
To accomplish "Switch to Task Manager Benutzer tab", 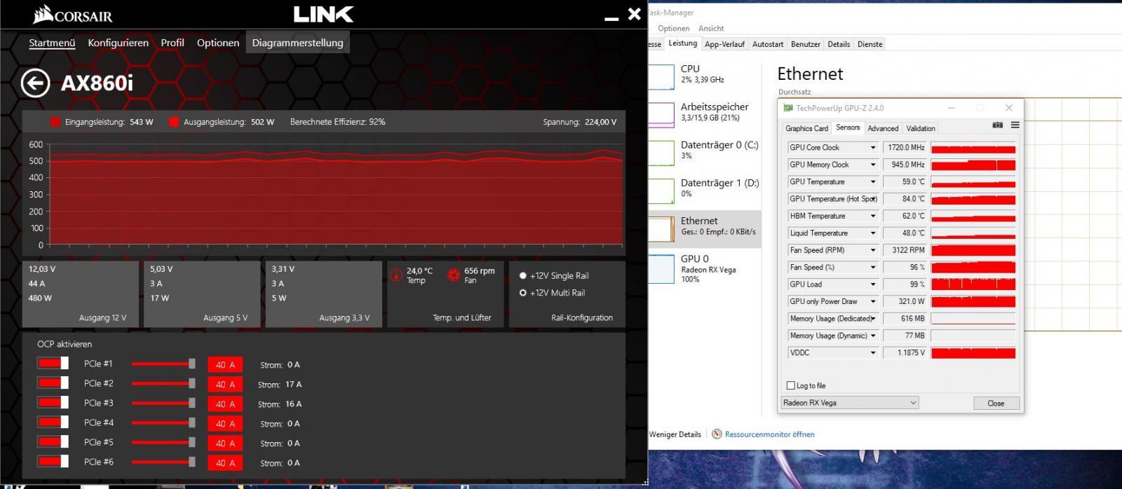I will 805,44.
